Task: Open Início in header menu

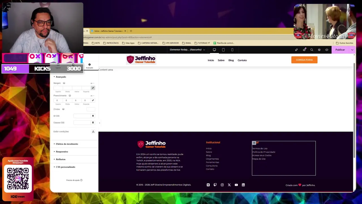Action: 211,60
